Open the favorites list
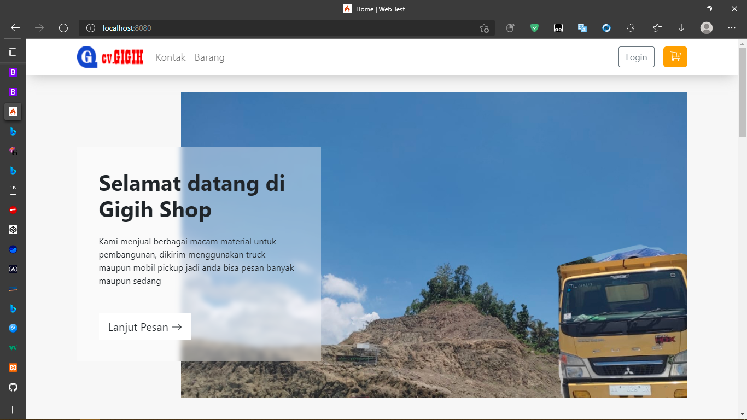Screen dimensions: 747x420 pyautogui.click(x=657, y=27)
